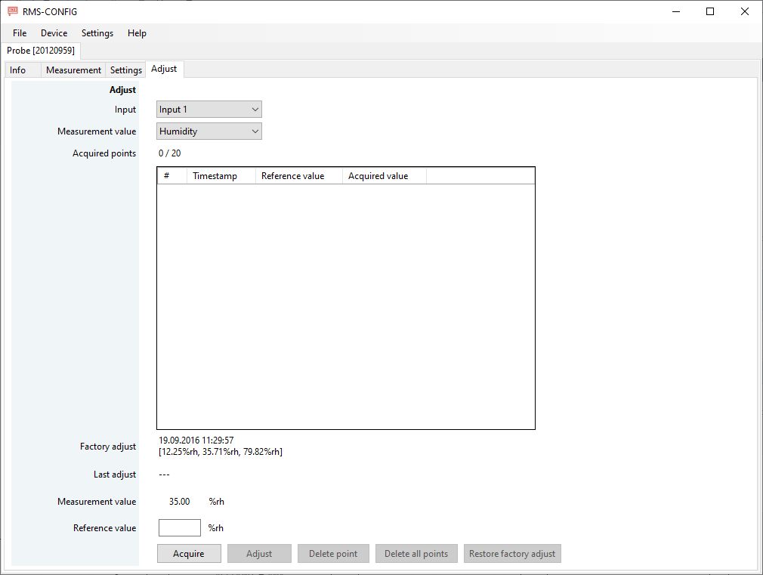Click the Adjust button at bottom
763x575 pixels.
click(x=259, y=554)
